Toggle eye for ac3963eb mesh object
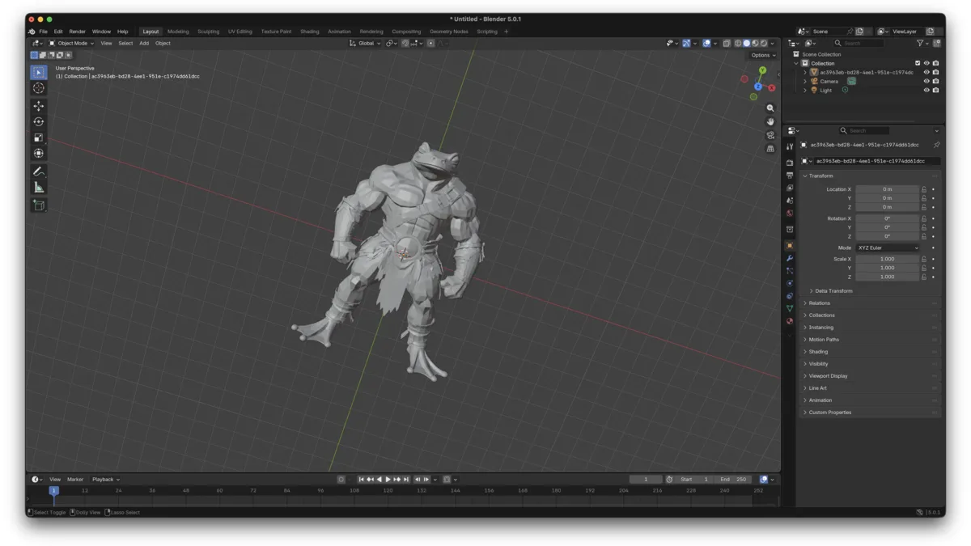This screenshot has width=971, height=546. tap(926, 72)
